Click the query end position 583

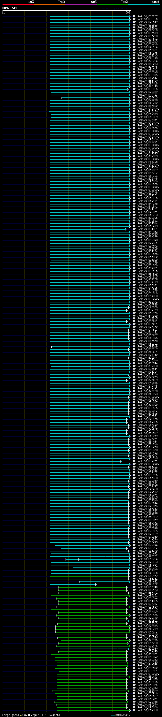128,12
